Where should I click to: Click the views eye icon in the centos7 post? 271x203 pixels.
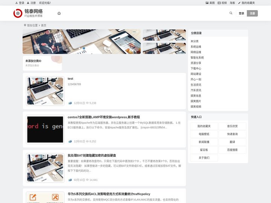coord(87,141)
